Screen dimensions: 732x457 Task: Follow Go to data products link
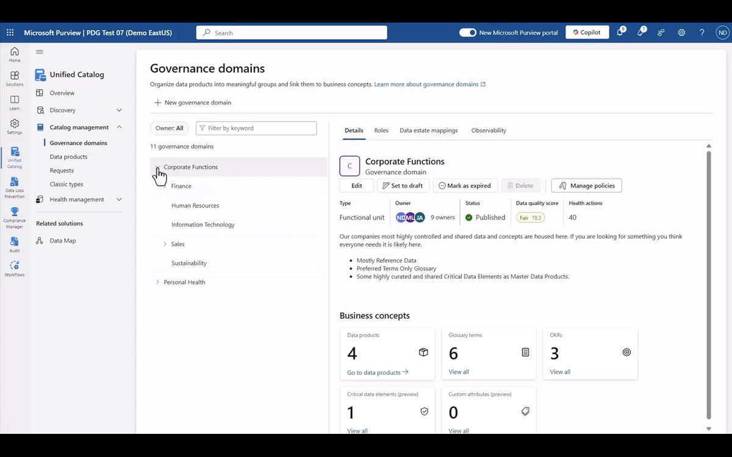click(378, 372)
